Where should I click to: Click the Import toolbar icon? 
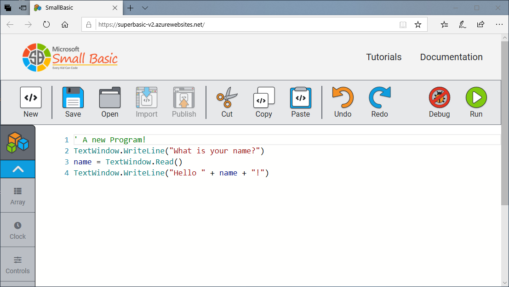click(147, 102)
